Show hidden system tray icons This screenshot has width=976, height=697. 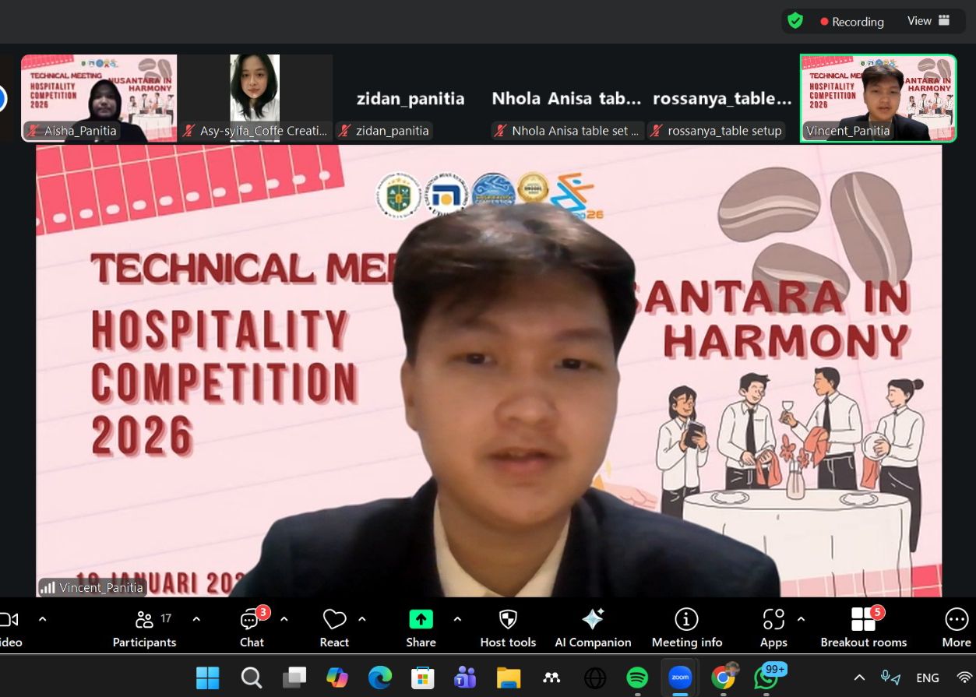859,678
